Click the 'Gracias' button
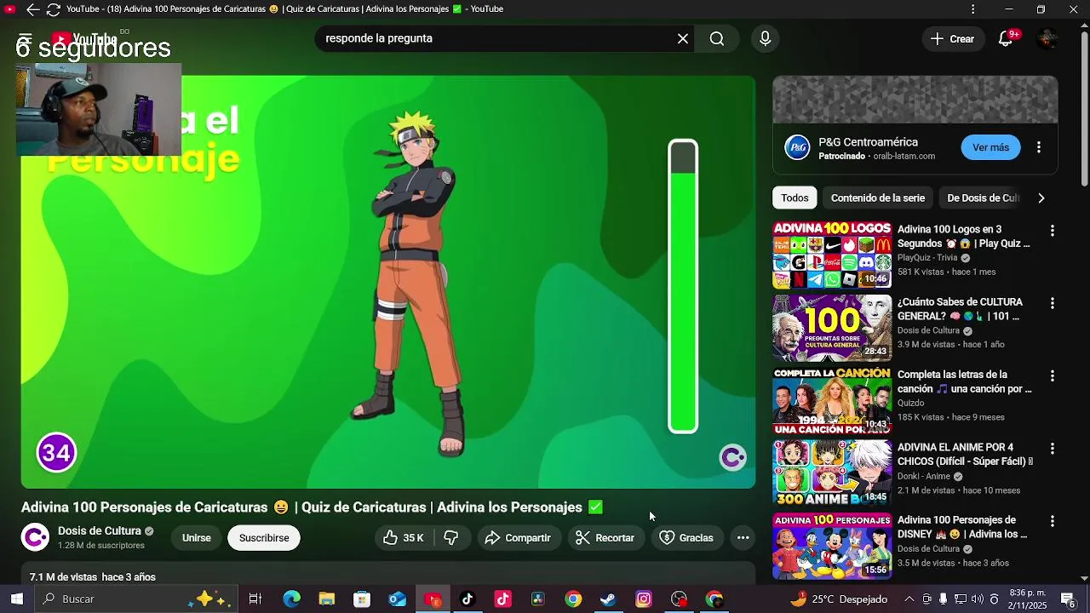Viewport: 1090px width, 613px height. point(686,538)
